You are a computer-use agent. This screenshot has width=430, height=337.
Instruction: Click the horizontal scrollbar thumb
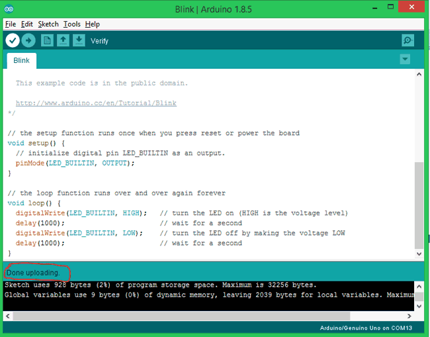(181, 316)
